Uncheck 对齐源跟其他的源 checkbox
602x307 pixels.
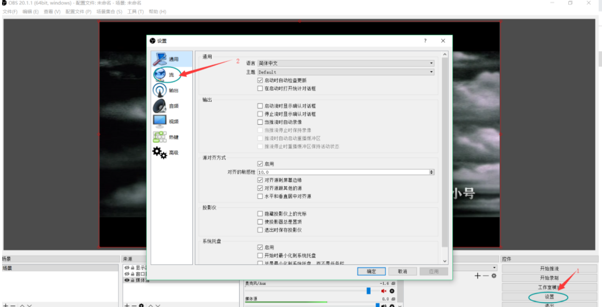click(260, 189)
